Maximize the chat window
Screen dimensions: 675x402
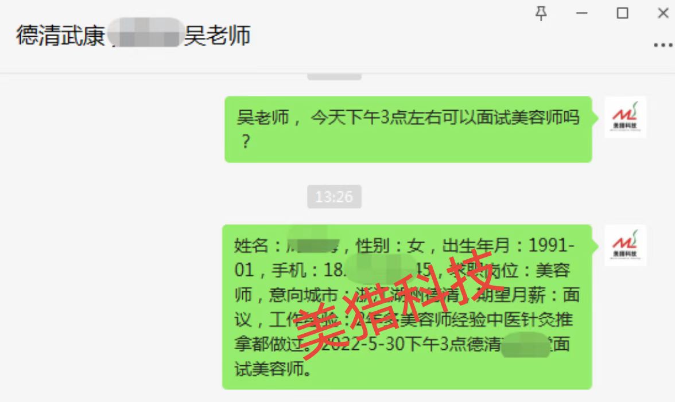622,13
